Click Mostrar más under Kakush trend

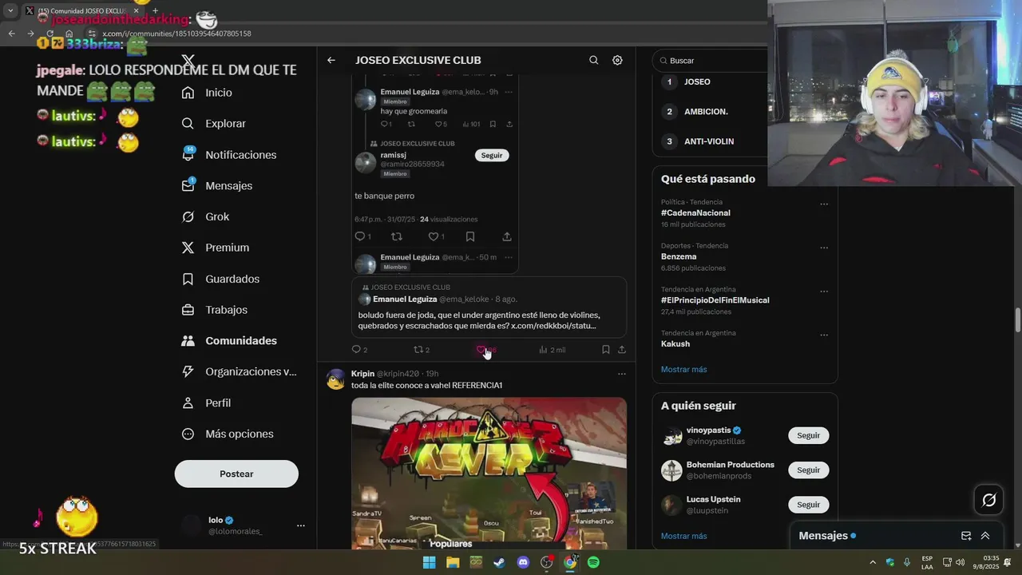(x=683, y=370)
